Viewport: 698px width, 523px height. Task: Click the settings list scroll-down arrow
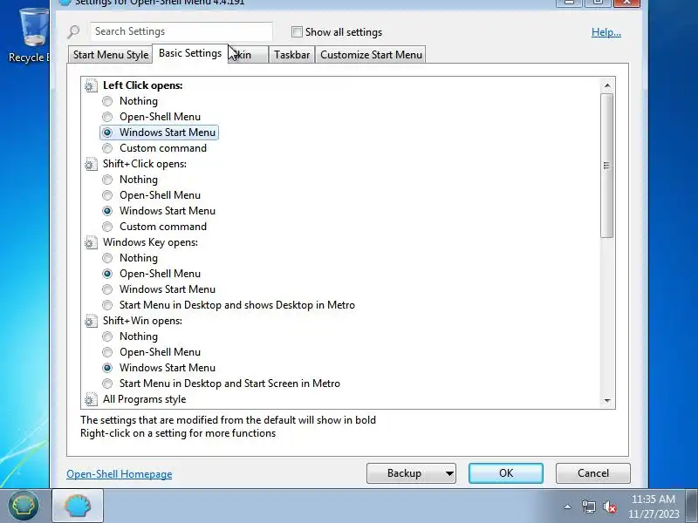coord(607,401)
